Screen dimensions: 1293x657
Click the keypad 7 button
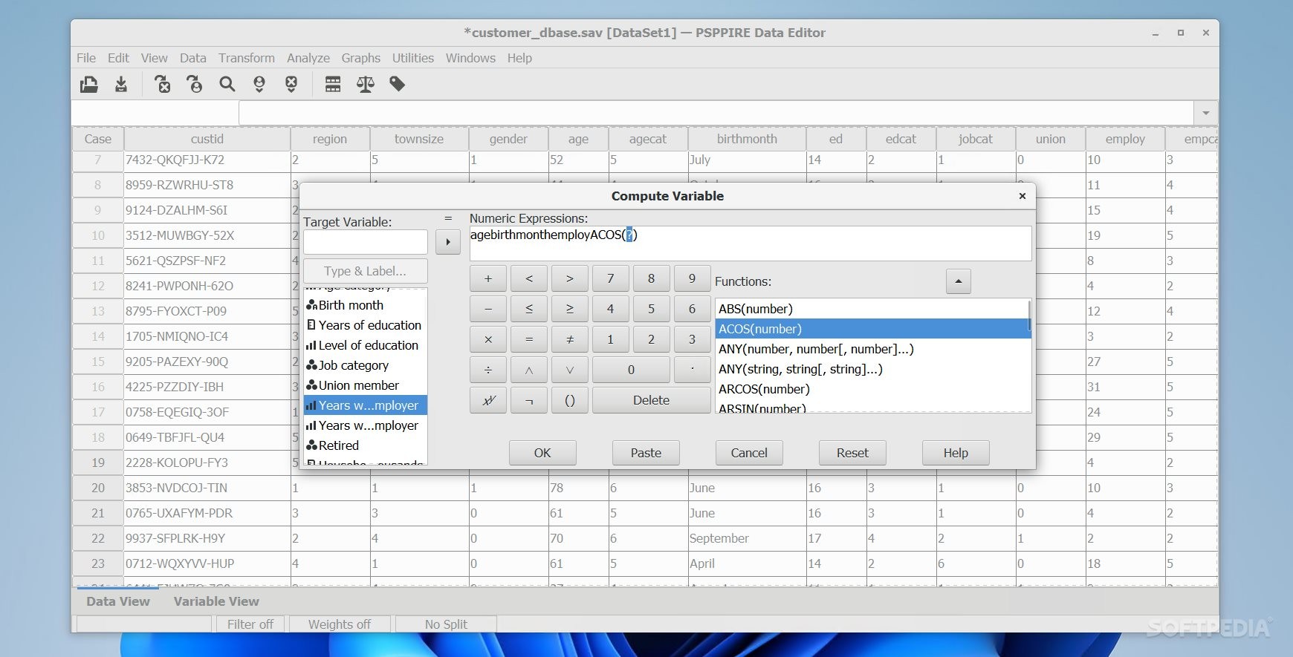point(611,278)
